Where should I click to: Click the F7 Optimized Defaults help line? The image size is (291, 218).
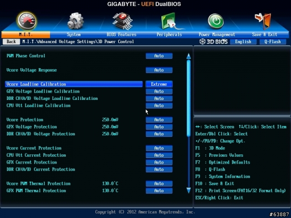tap(222, 162)
